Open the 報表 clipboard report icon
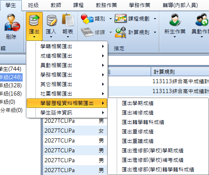209x175 pixels. click(x=68, y=20)
